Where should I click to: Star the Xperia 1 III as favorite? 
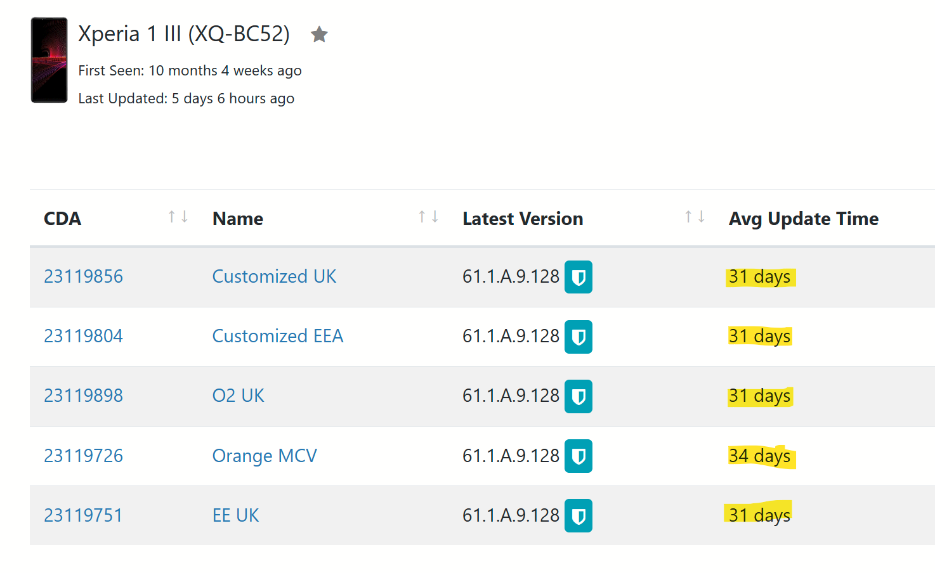point(319,34)
